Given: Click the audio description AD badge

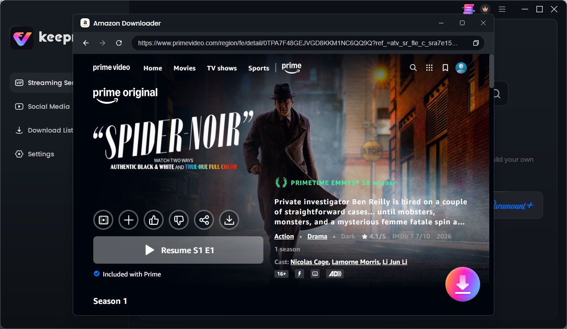Looking at the screenshot, I should coord(335,274).
